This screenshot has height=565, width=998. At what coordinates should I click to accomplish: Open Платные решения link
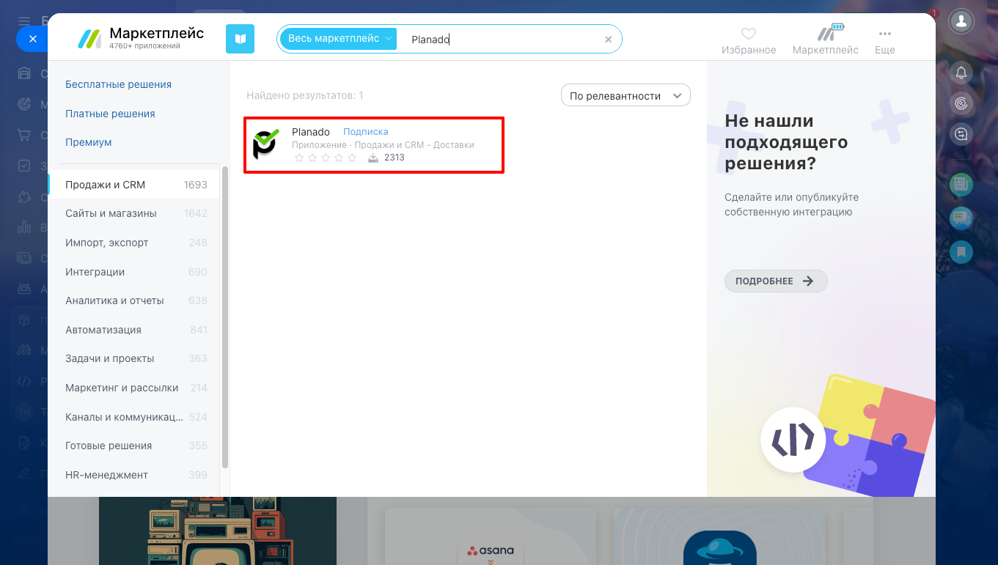click(x=110, y=114)
